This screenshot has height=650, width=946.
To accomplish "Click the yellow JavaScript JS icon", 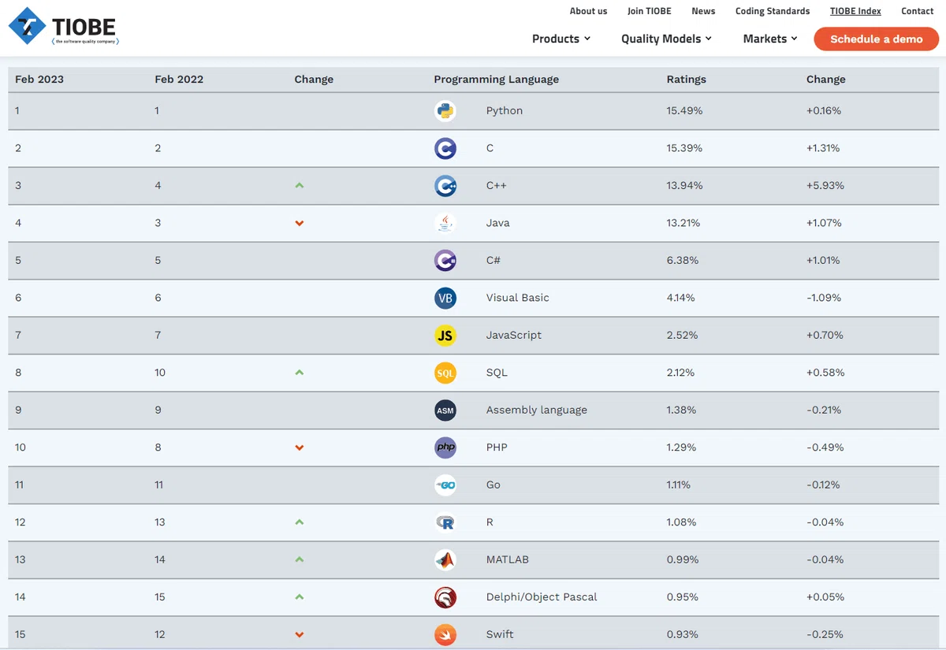I will (x=445, y=335).
